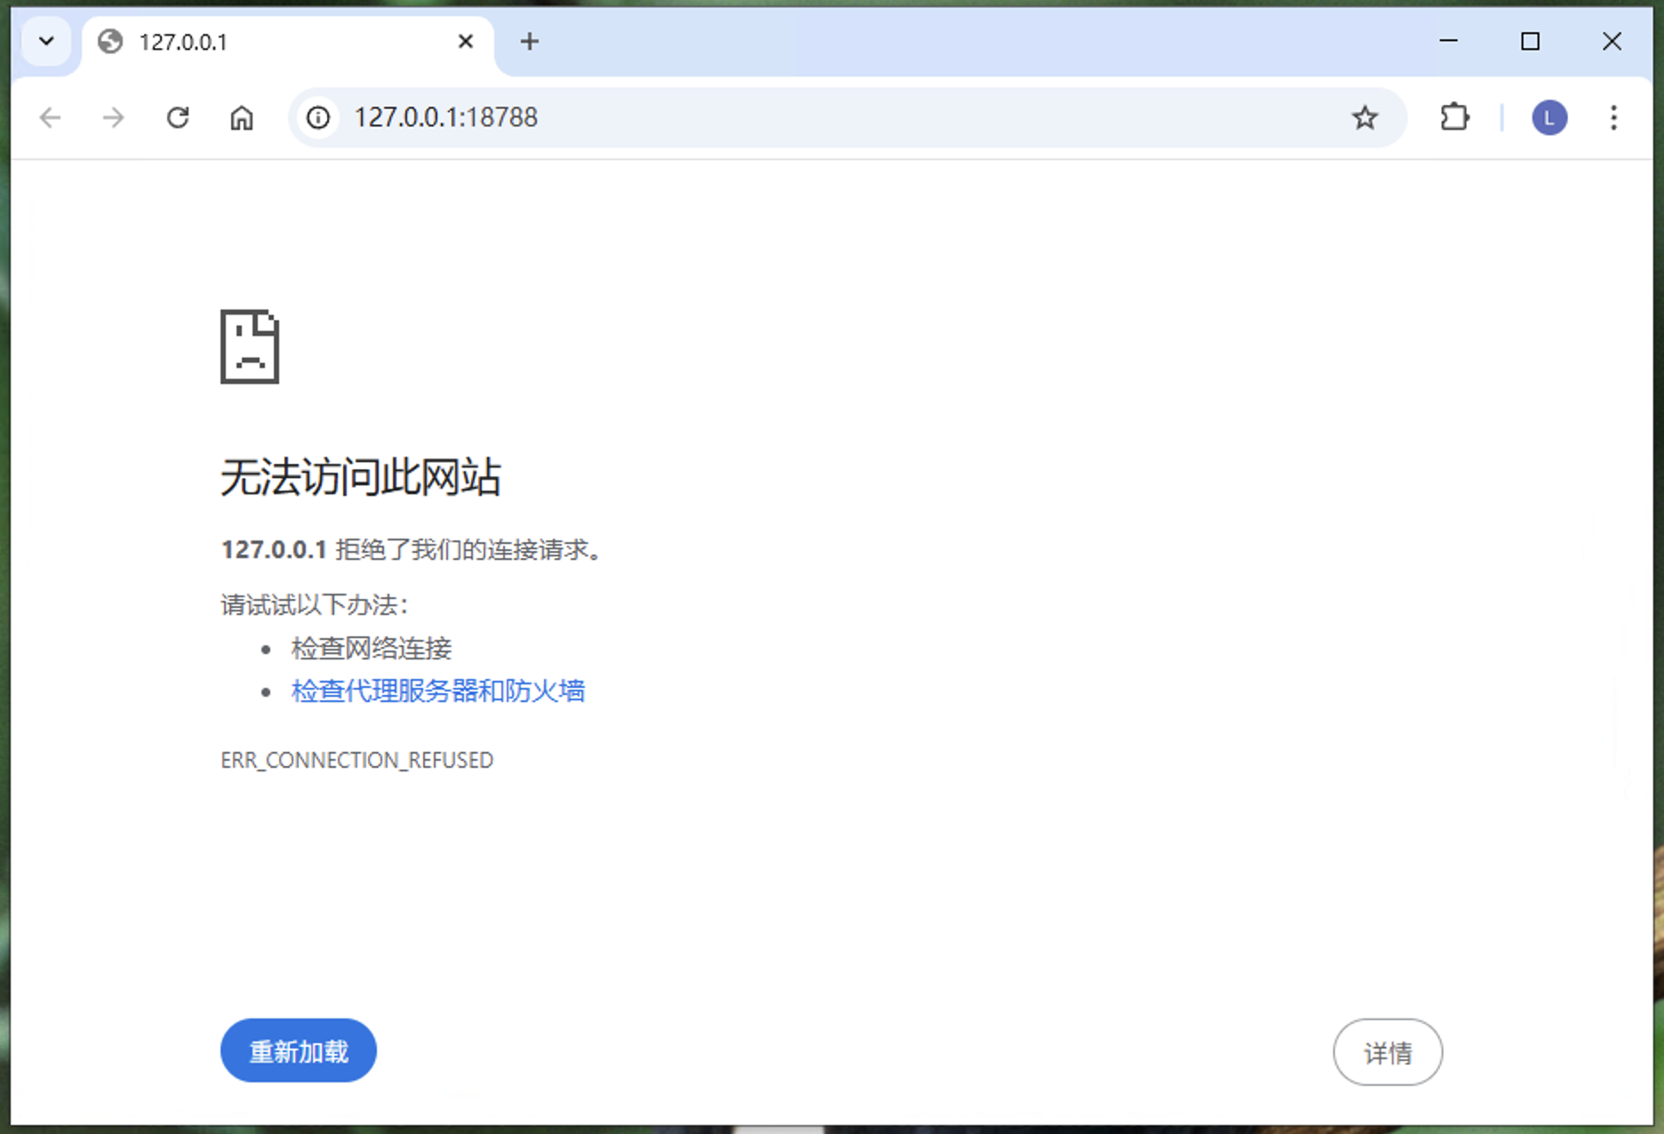The image size is (1664, 1134).
Task: Bookmark this page with the star icon
Action: (x=1364, y=117)
